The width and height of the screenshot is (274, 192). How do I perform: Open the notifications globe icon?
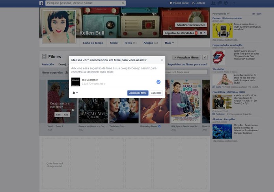(x=226, y=3)
